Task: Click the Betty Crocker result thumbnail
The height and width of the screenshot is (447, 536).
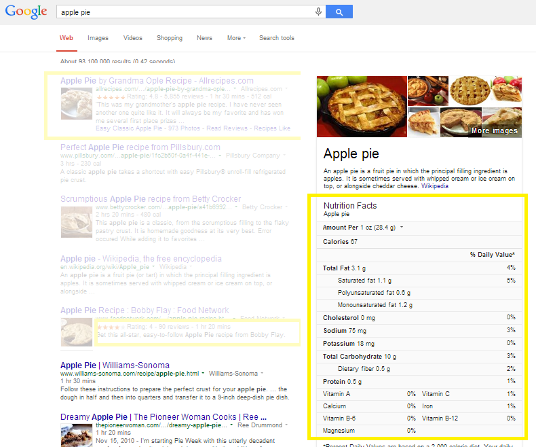Action: click(x=76, y=221)
